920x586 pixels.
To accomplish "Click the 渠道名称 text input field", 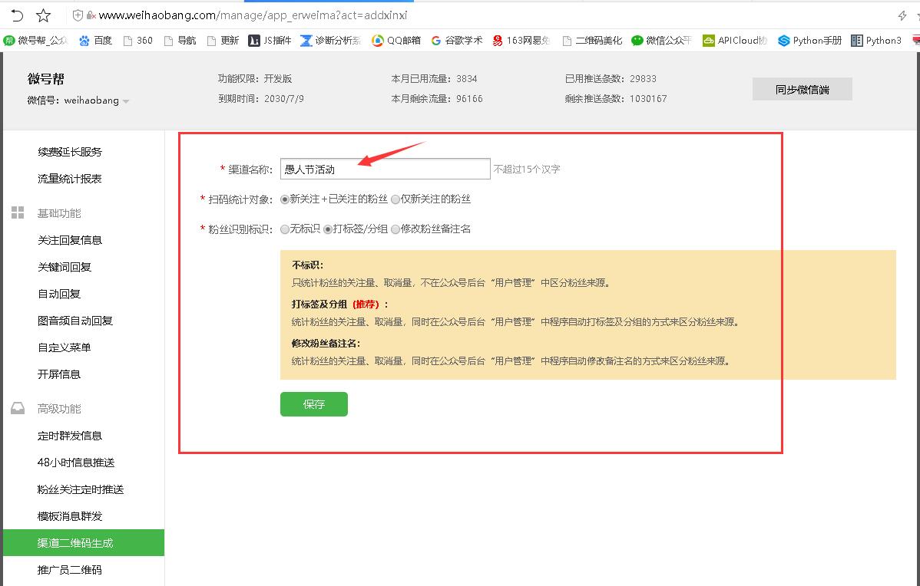I will tap(384, 170).
